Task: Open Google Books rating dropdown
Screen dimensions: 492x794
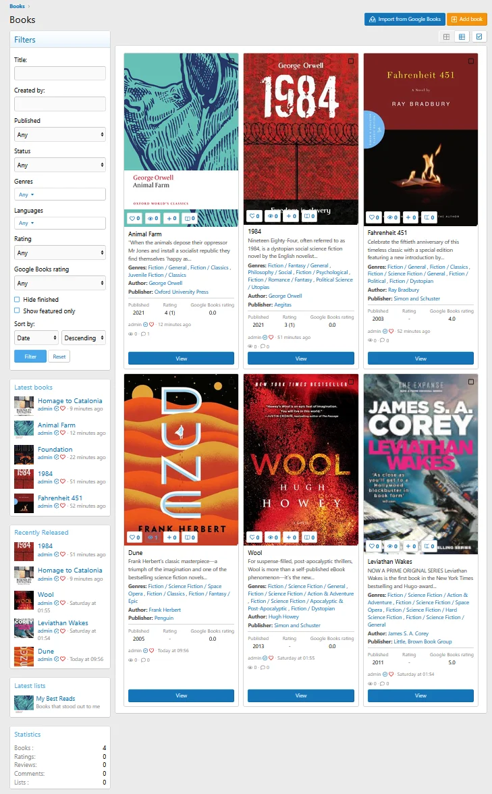Action: pos(59,283)
